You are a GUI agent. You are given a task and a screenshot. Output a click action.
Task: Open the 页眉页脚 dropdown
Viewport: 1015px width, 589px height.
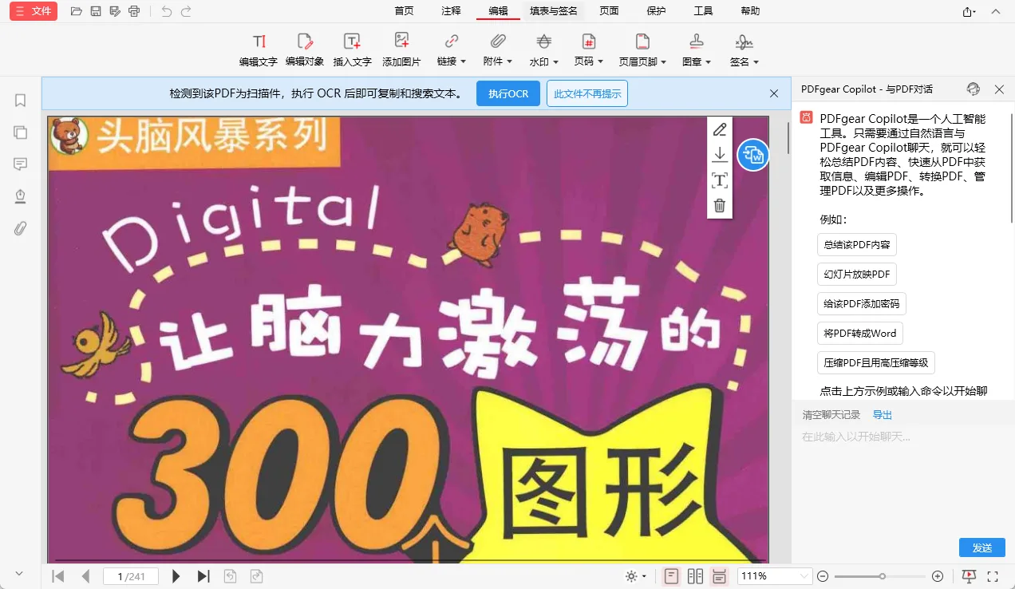(x=642, y=49)
